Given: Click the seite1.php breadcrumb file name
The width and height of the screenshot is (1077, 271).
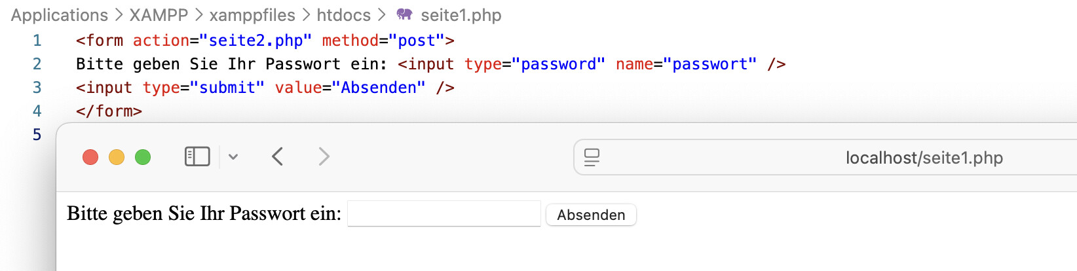Looking at the screenshot, I should [x=461, y=15].
